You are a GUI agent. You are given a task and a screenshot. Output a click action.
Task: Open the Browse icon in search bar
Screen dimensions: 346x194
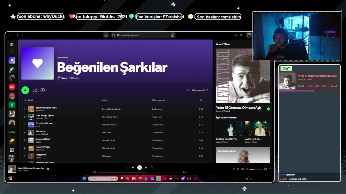pyautogui.click(x=172, y=35)
